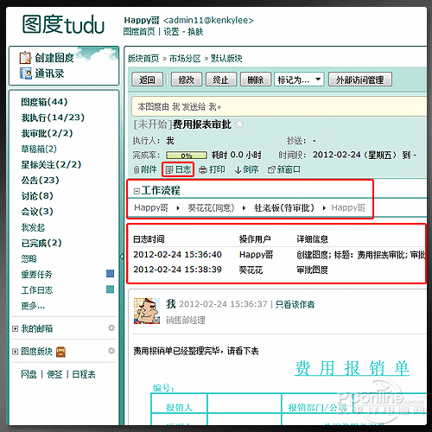
Task: Open the 标记为... dropdown
Action: pyautogui.click(x=299, y=79)
